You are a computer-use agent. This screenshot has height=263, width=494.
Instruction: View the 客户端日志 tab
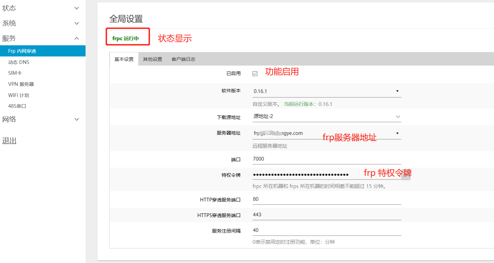pos(183,58)
